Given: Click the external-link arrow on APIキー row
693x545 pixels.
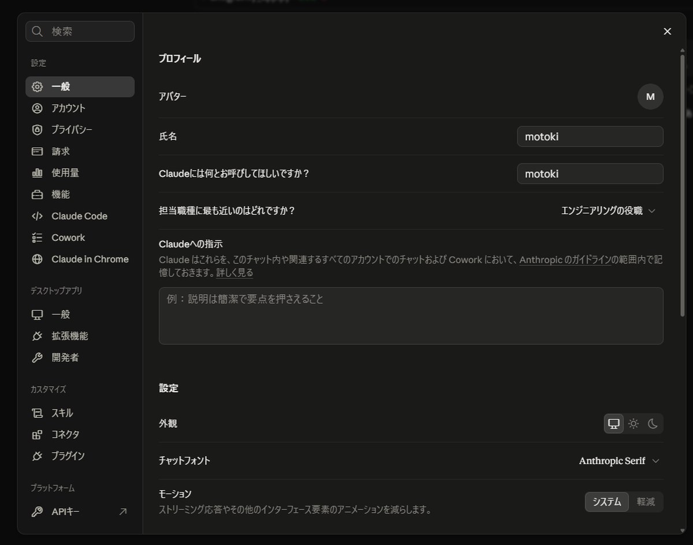Looking at the screenshot, I should pos(122,512).
